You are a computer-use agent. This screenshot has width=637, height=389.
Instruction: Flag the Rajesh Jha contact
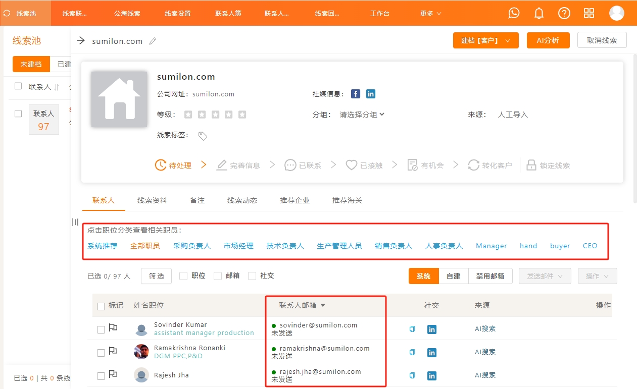[113, 374]
